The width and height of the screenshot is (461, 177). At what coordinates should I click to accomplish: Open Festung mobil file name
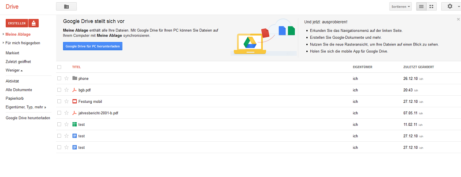click(90, 102)
